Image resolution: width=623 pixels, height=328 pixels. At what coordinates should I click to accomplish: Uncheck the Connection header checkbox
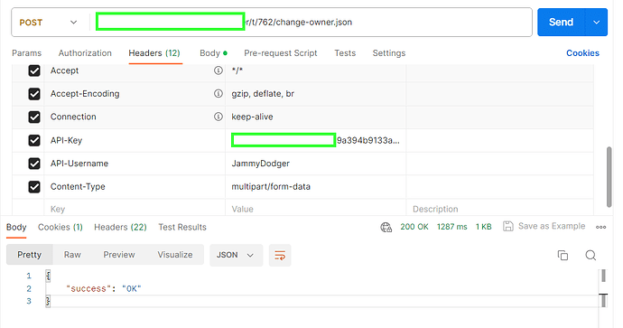(x=34, y=117)
